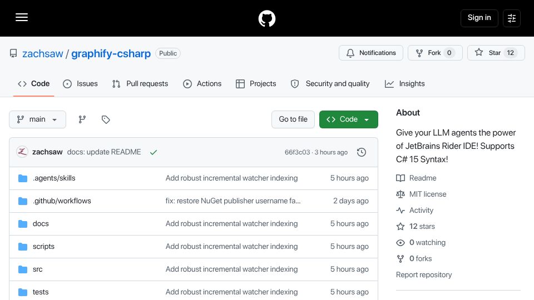Screen dimensions: 534x300
Task: Open the MIT license link
Action: (x=421, y=194)
